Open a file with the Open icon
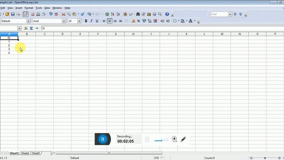The width and height of the screenshot is (284, 160). click(x=7, y=14)
